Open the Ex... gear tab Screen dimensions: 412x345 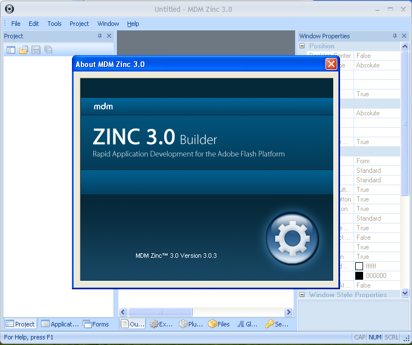(161, 324)
